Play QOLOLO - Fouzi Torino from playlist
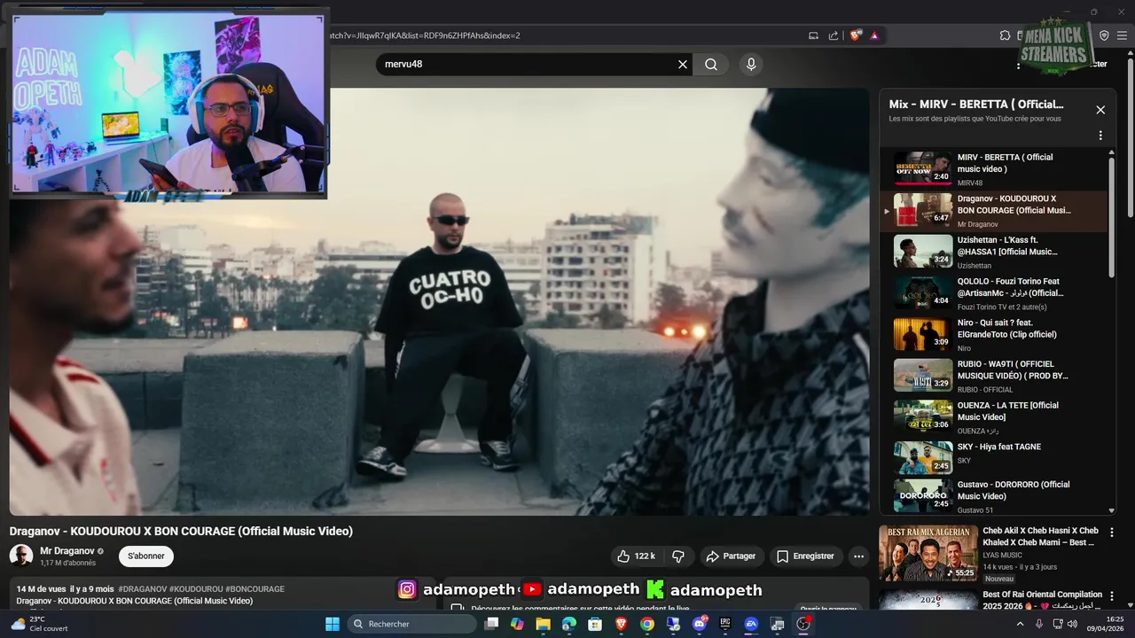This screenshot has height=638, width=1135. coord(993,293)
